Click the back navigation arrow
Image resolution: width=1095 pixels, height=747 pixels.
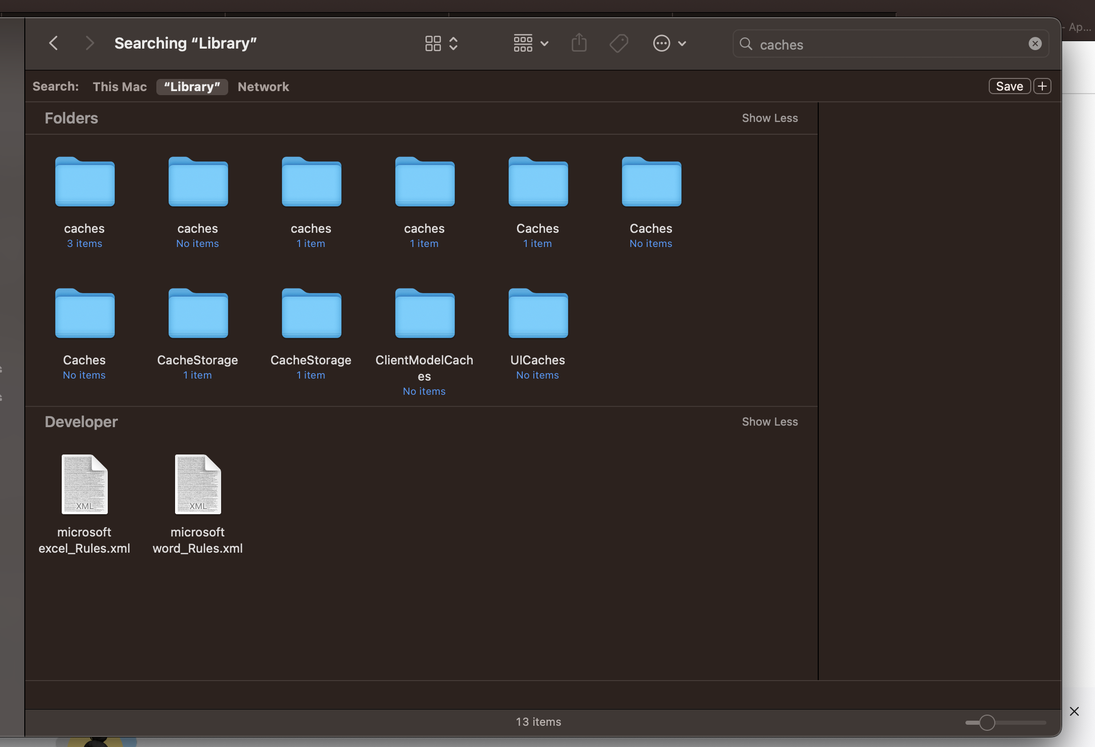[x=54, y=44]
